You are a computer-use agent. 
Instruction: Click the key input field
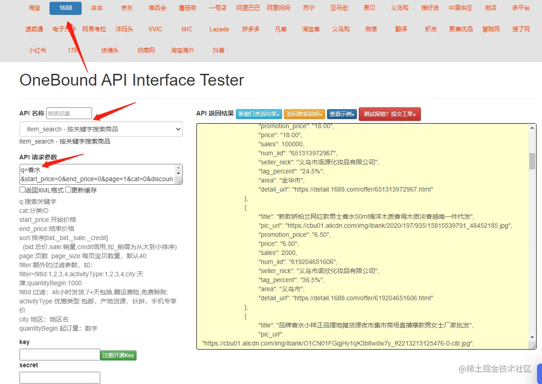[x=60, y=354]
